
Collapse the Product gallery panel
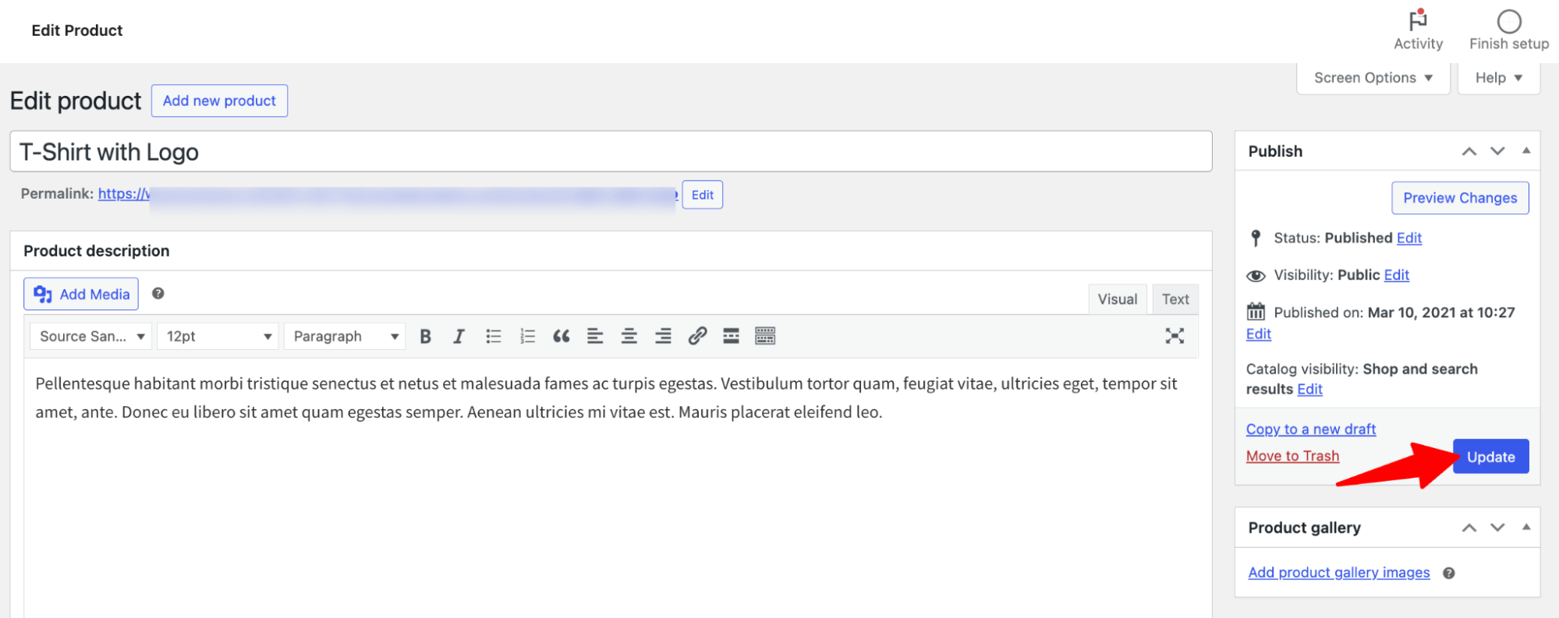tap(1526, 527)
